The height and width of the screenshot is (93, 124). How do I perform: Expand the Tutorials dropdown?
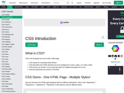[12, 3]
